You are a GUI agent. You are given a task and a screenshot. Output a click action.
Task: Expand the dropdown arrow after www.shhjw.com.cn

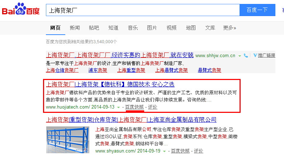(x=240, y=56)
